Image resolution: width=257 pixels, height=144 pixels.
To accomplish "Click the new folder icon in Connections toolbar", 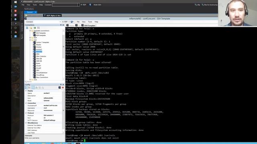I will click(x=31, y=28).
